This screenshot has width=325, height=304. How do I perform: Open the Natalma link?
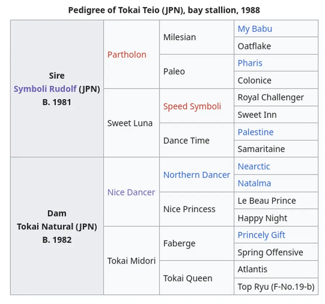click(x=254, y=183)
